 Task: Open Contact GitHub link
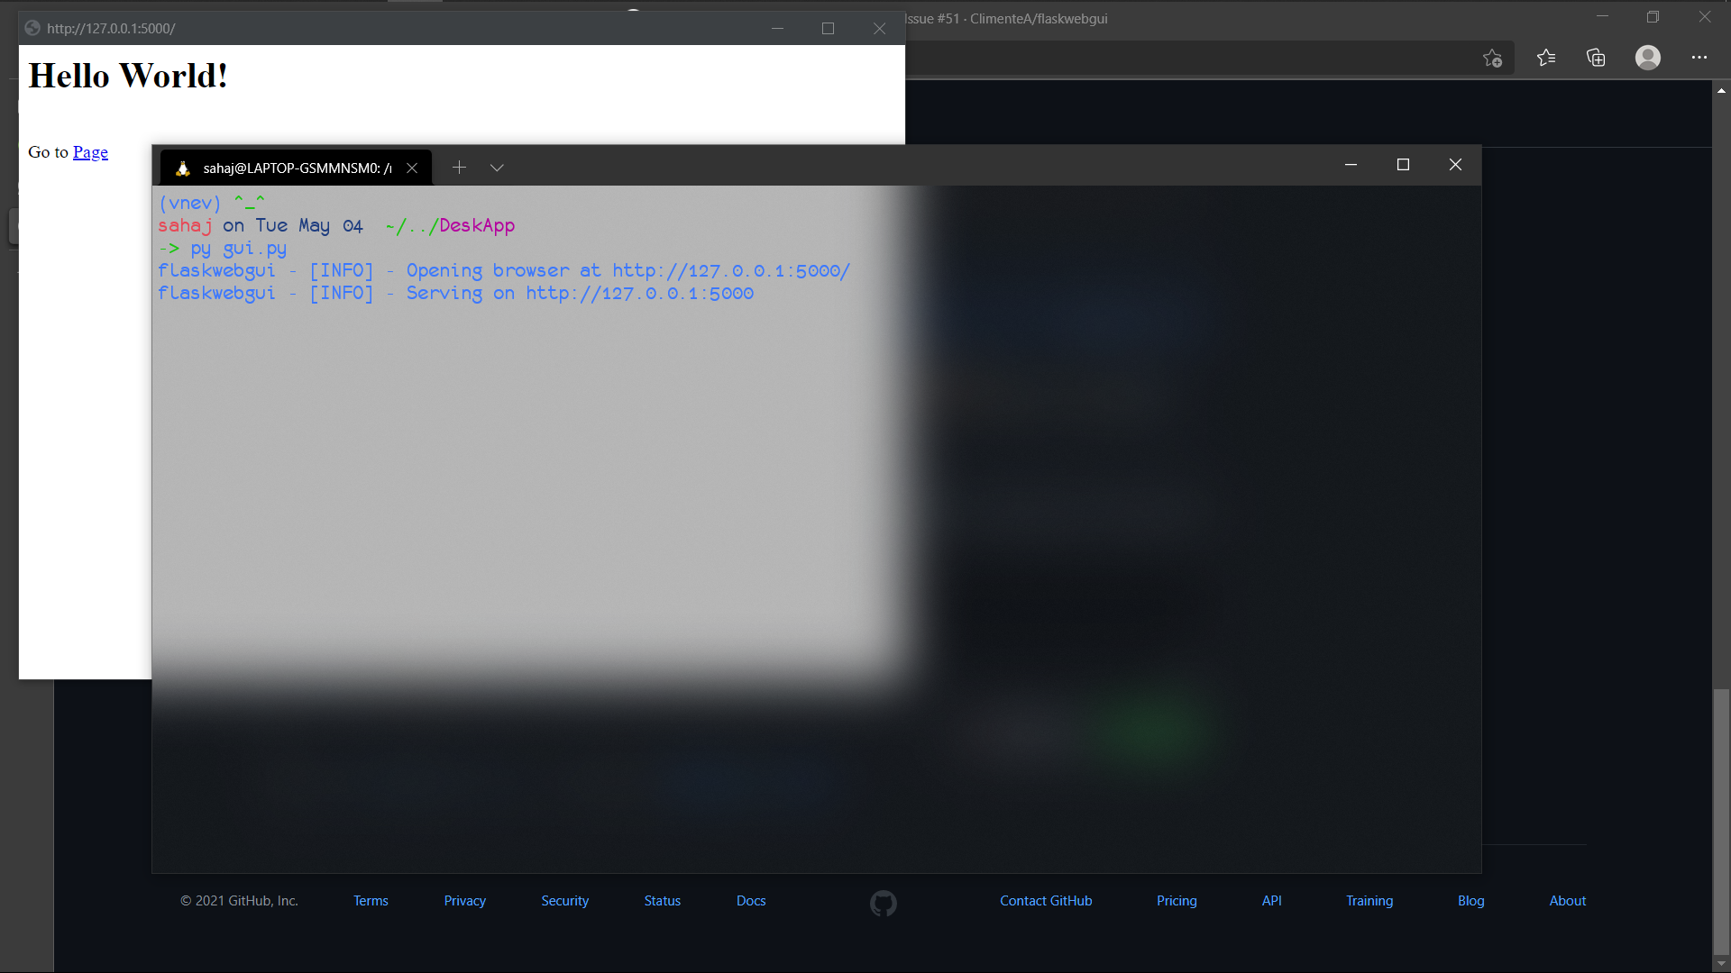[1046, 901]
